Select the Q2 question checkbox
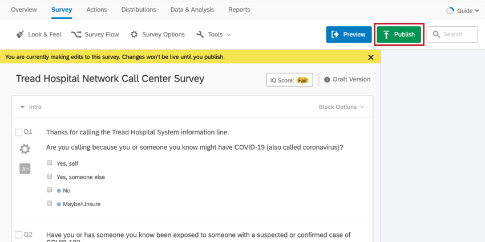The width and height of the screenshot is (485, 242). tap(19, 235)
